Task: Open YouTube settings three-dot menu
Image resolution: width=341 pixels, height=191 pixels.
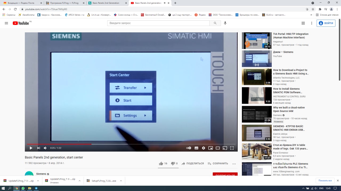Action: [312, 23]
